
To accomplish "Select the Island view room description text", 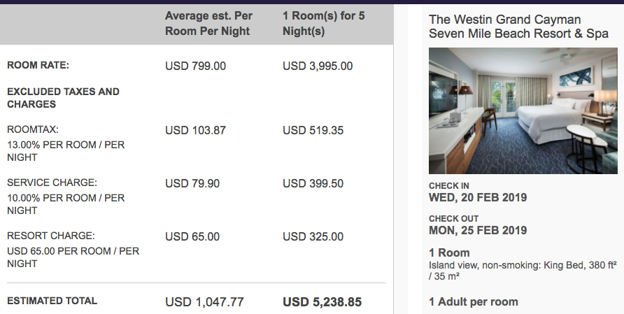I will coord(523,271).
